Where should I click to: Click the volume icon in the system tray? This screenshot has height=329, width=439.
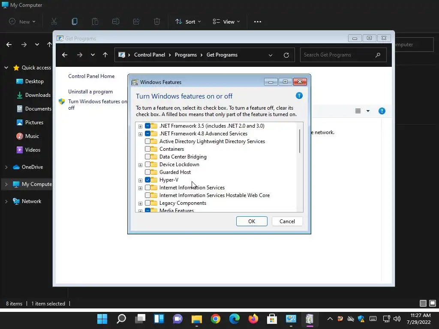click(x=397, y=319)
